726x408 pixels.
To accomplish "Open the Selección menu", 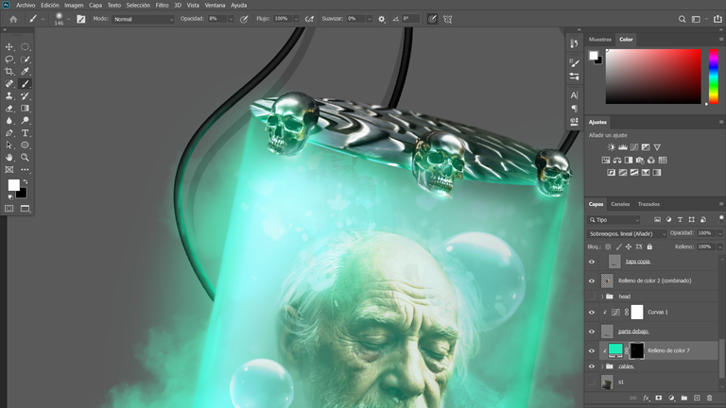I will (138, 5).
